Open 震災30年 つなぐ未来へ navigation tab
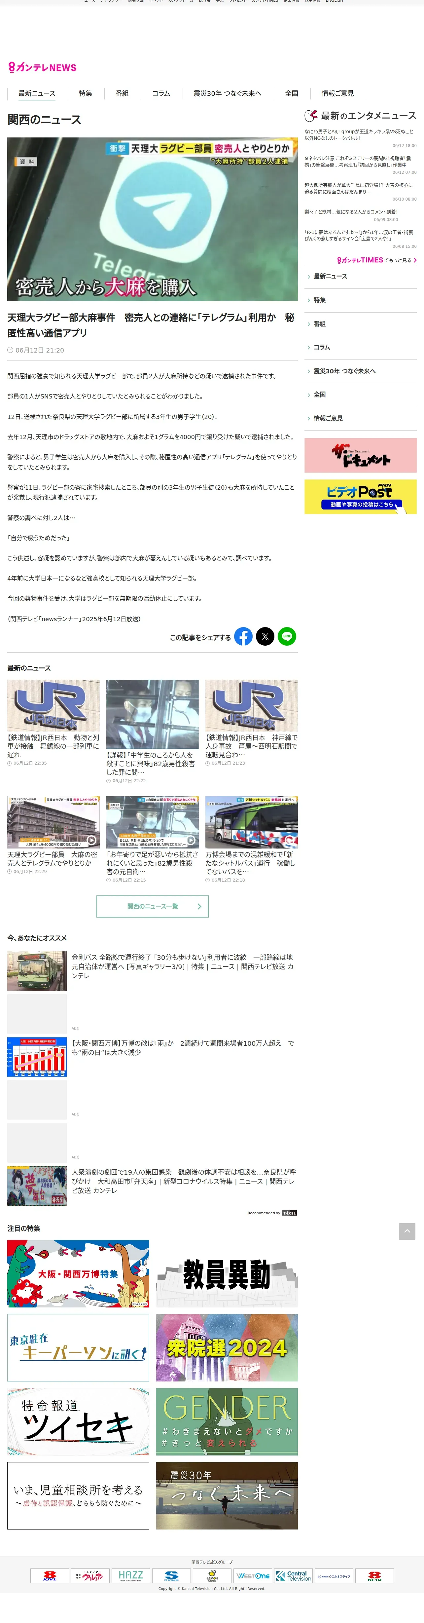The height and width of the screenshot is (1623, 424). (228, 93)
